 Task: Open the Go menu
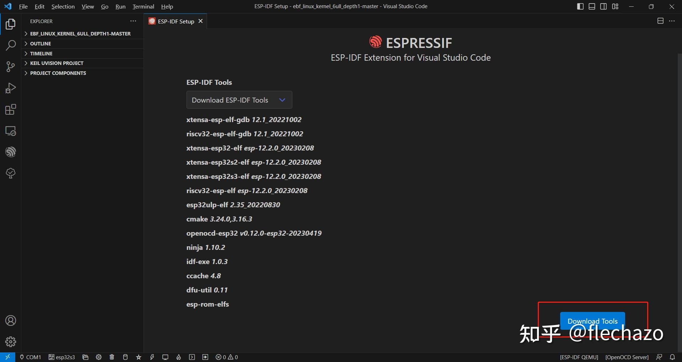point(104,6)
